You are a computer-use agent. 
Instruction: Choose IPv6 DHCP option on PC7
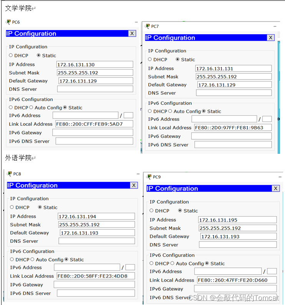150,111
